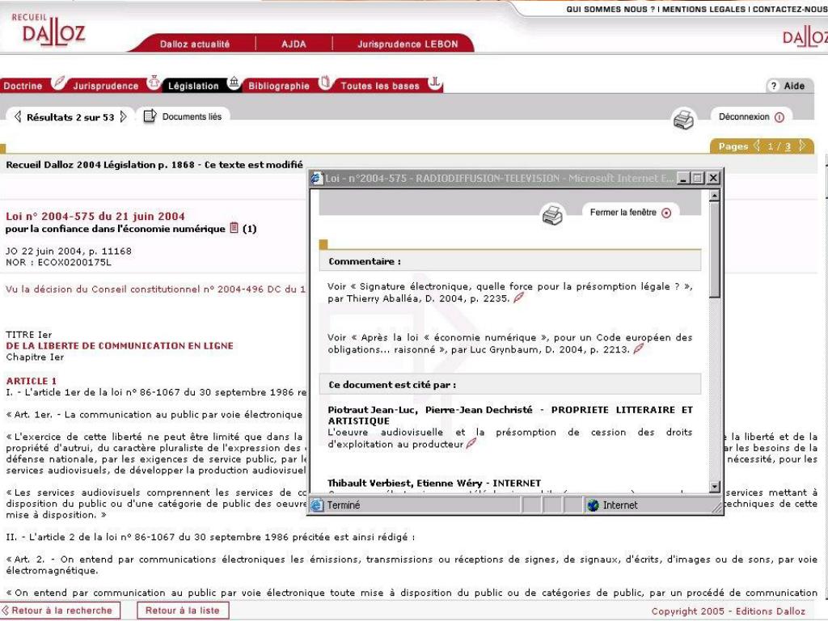
Task: Open the AJDA tab
Action: (x=294, y=44)
